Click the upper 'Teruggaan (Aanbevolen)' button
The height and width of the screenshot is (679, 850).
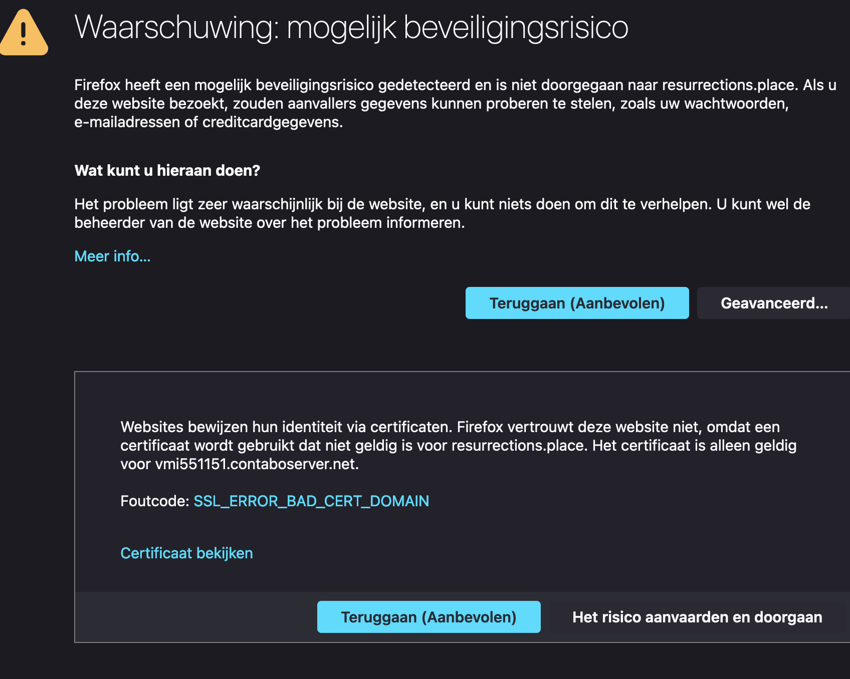click(577, 303)
